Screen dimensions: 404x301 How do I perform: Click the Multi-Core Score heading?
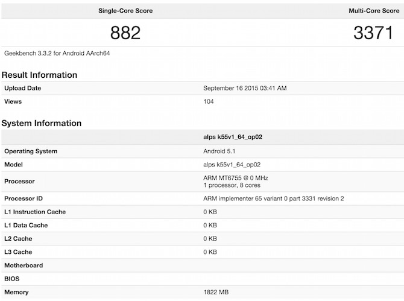pyautogui.click(x=374, y=11)
